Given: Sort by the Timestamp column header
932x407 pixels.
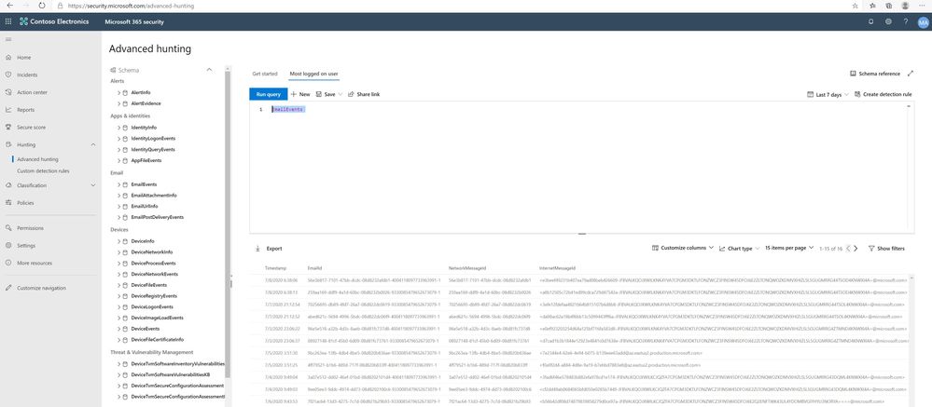Looking at the screenshot, I should (276, 268).
